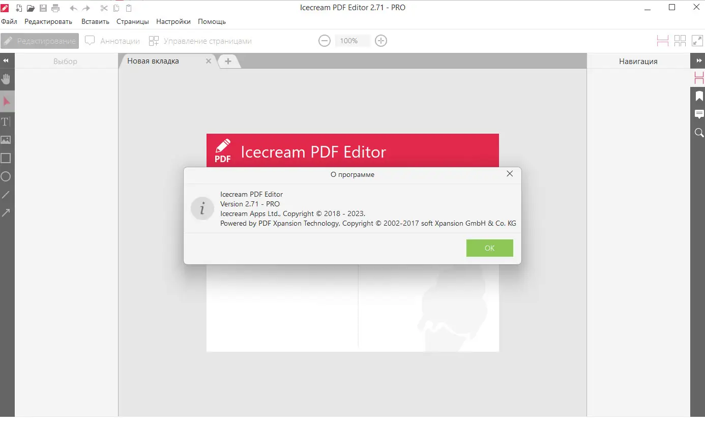Switch to Редактирование mode
The height and width of the screenshot is (428, 705).
[40, 41]
